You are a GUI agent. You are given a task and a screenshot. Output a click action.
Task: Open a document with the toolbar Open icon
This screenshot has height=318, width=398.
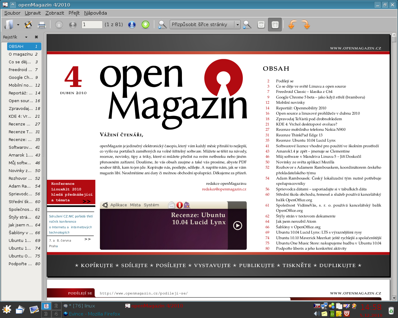(x=9, y=25)
